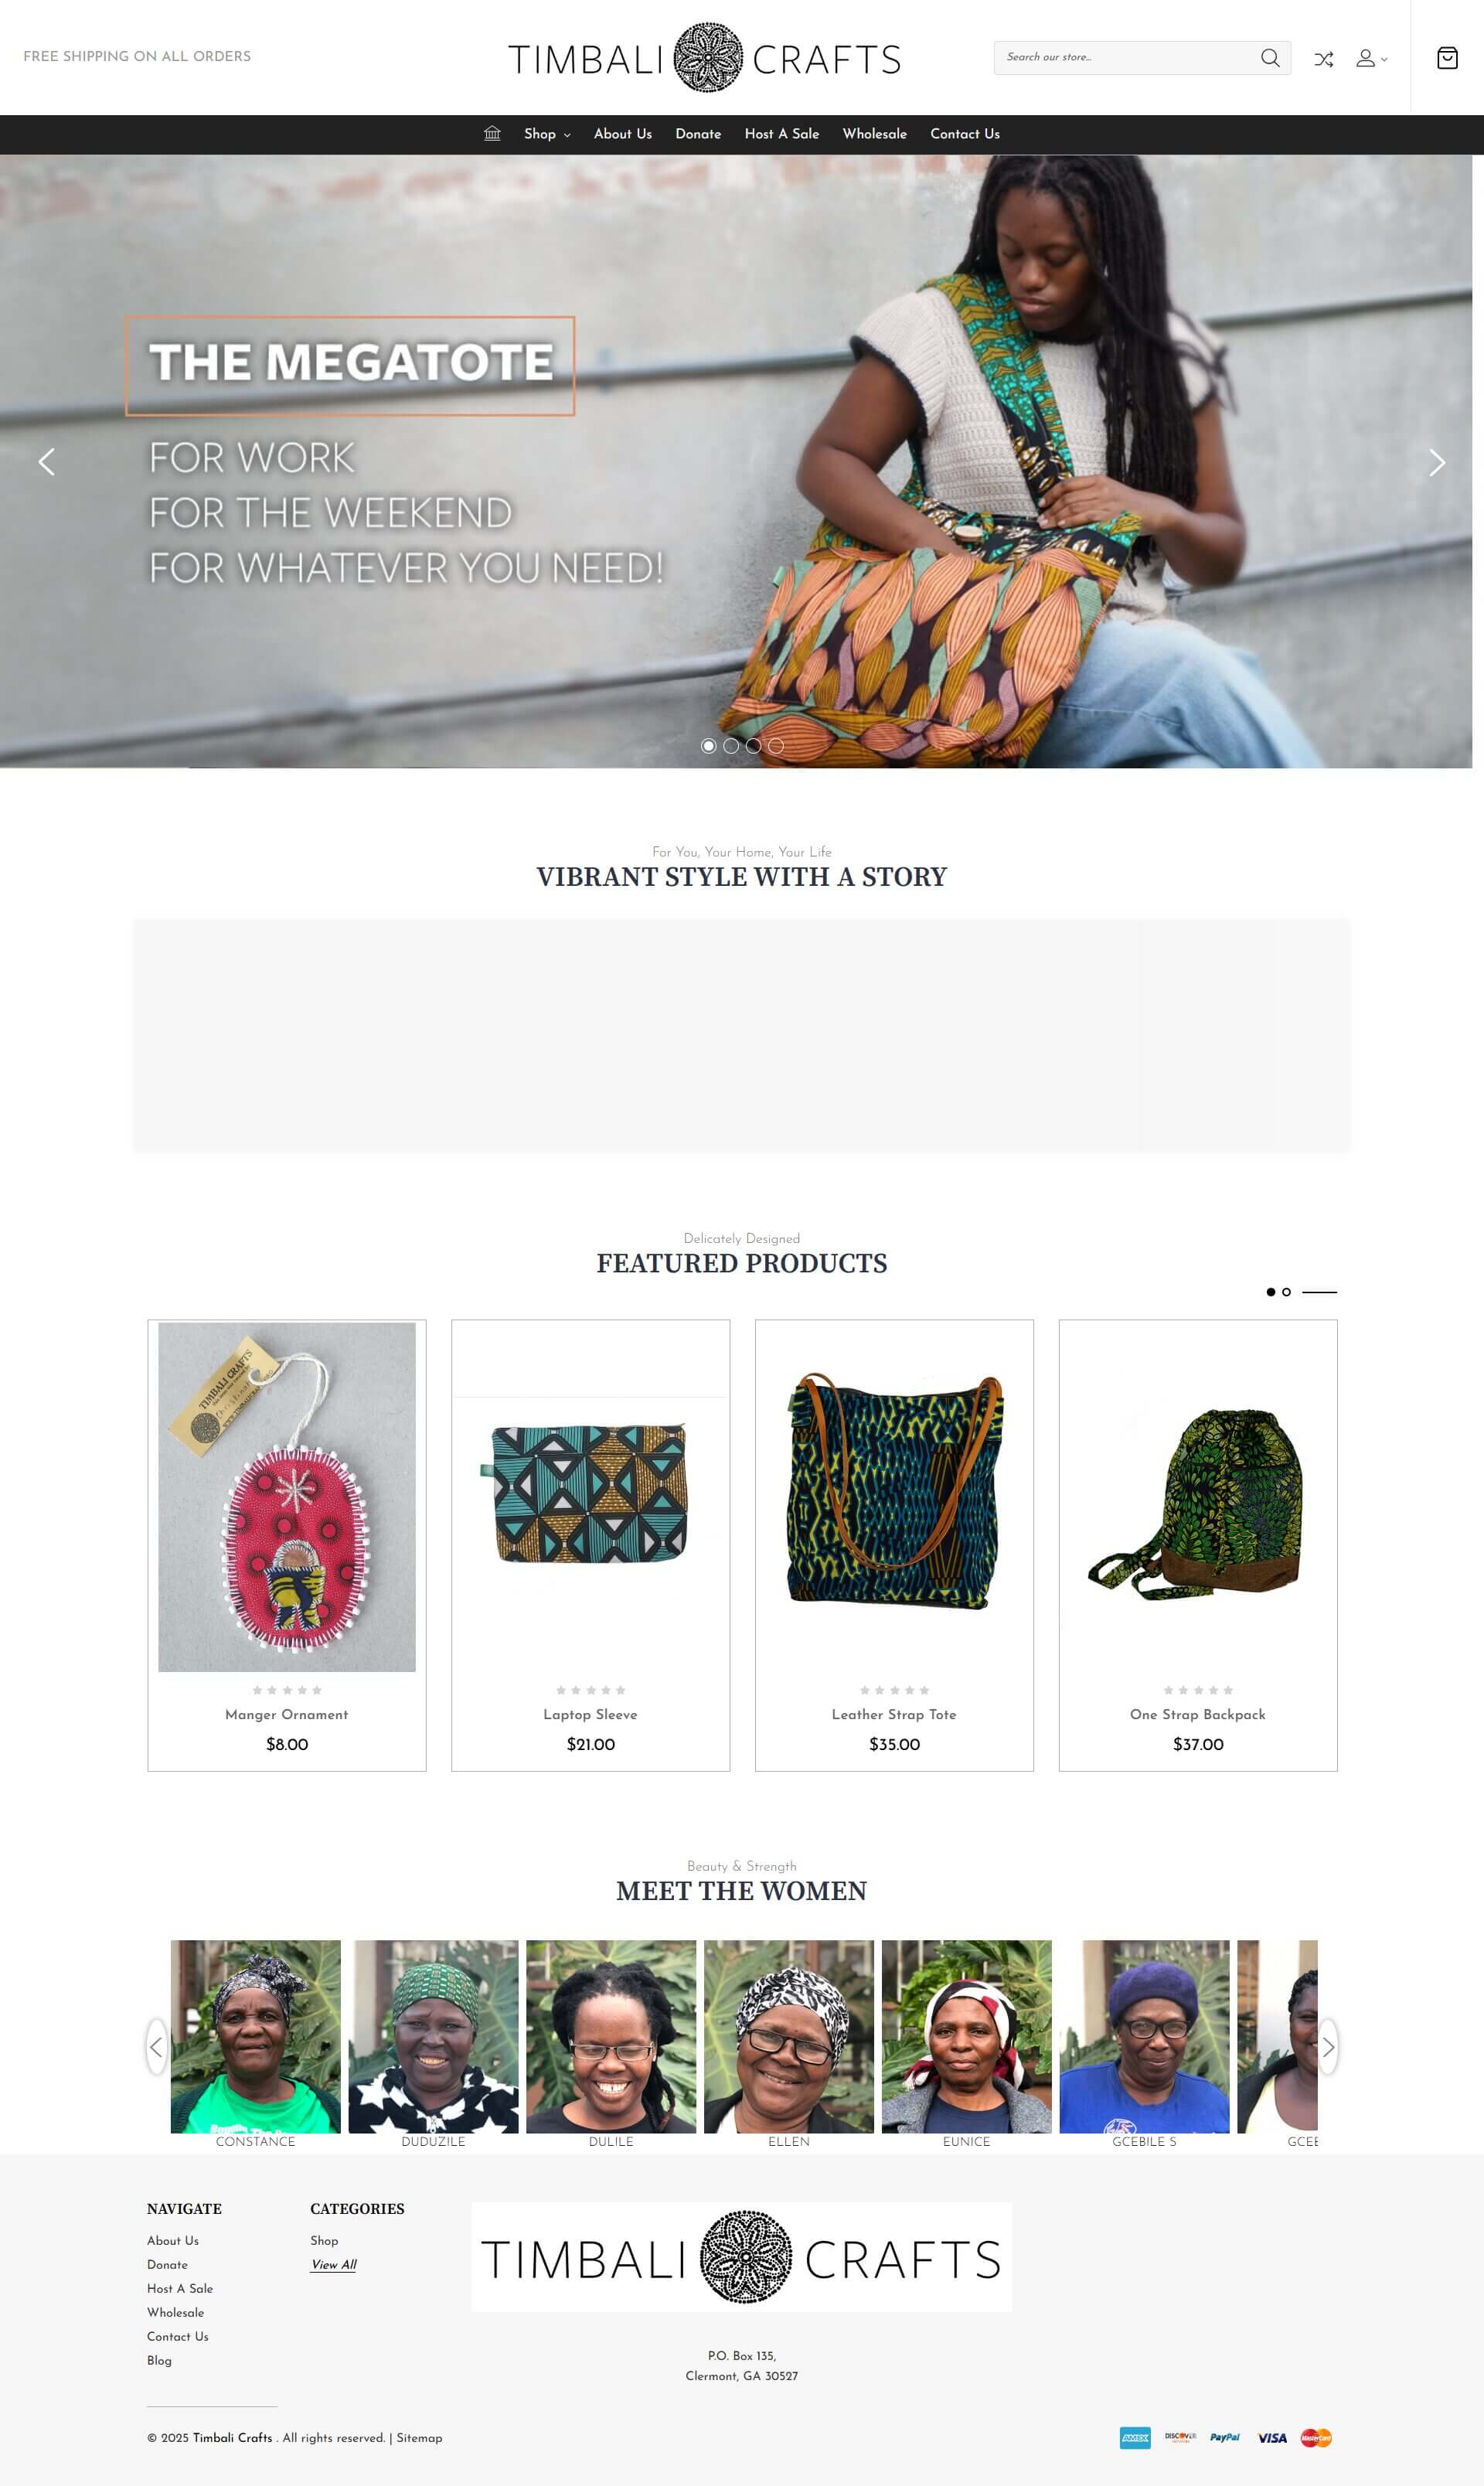The height and width of the screenshot is (2486, 1484).
Task: Go to home via building icon
Action: (x=492, y=133)
